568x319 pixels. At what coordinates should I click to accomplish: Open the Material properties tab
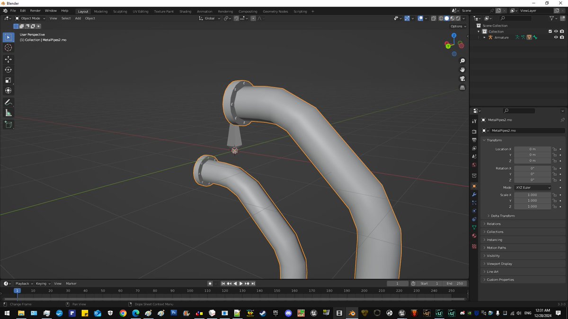click(x=474, y=236)
